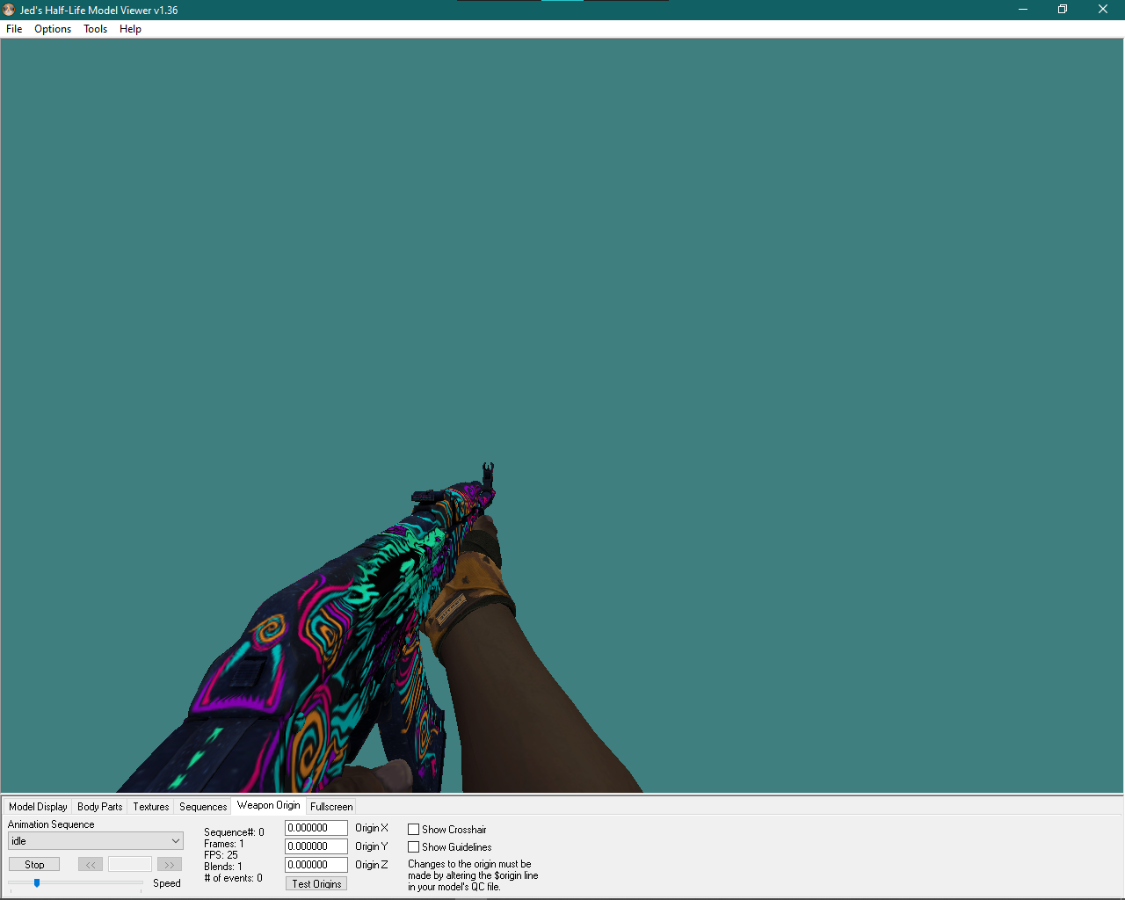This screenshot has height=900, width=1125.
Task: Minimize the Model Viewer window
Action: [1023, 10]
